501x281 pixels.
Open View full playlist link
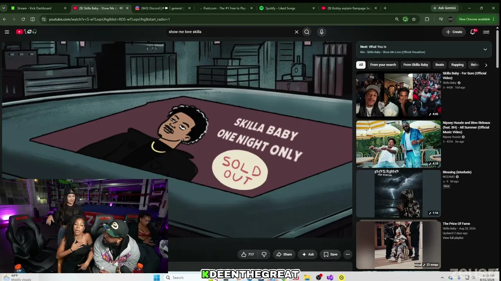(x=453, y=238)
